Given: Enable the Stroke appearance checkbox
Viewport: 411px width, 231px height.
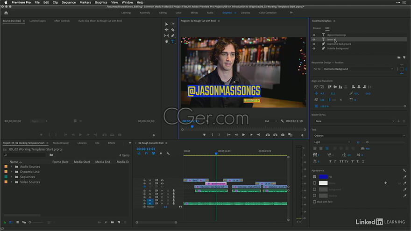Looking at the screenshot, I should (314, 183).
